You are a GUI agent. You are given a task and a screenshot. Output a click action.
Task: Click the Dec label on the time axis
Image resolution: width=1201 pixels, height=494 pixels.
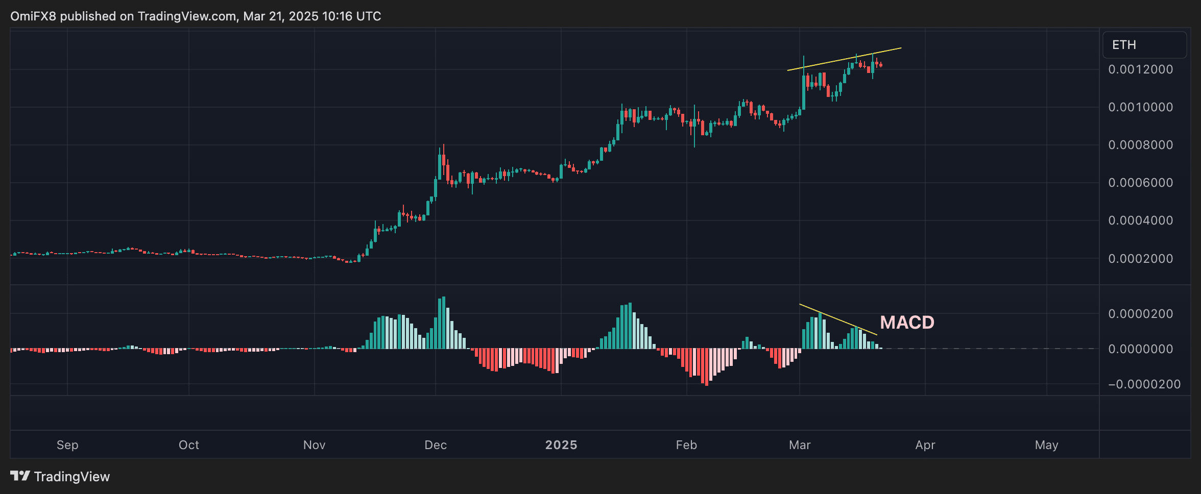point(436,444)
